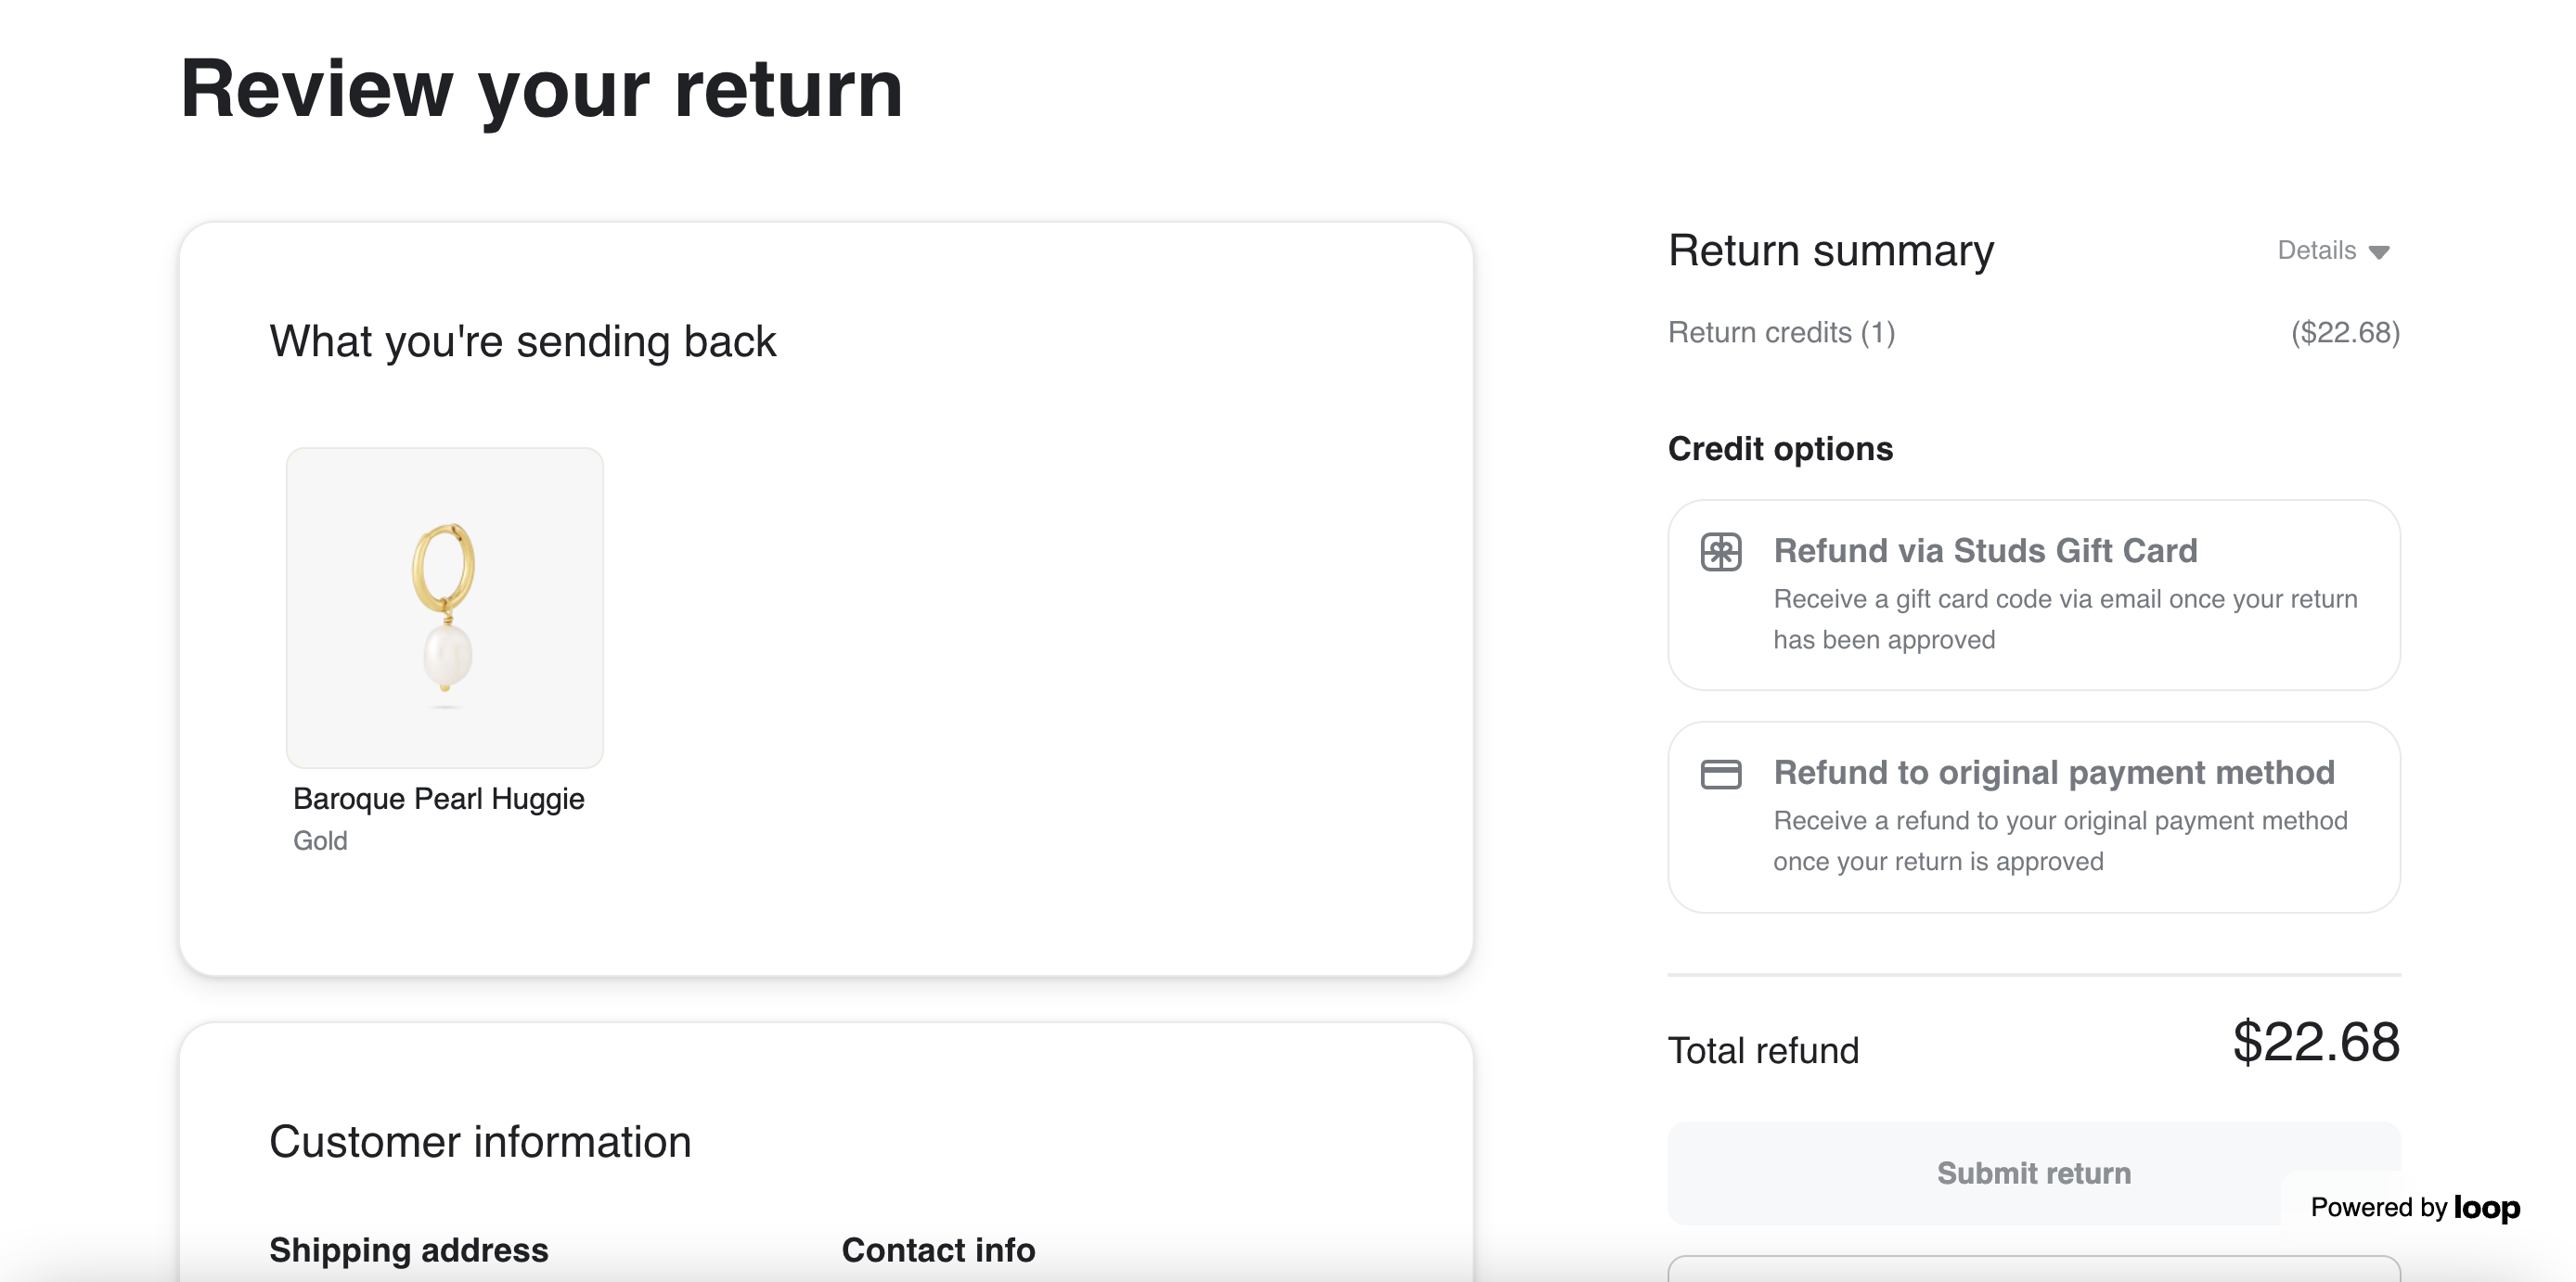Click the Review your return heading
2576x1282 pixels.
(541, 89)
